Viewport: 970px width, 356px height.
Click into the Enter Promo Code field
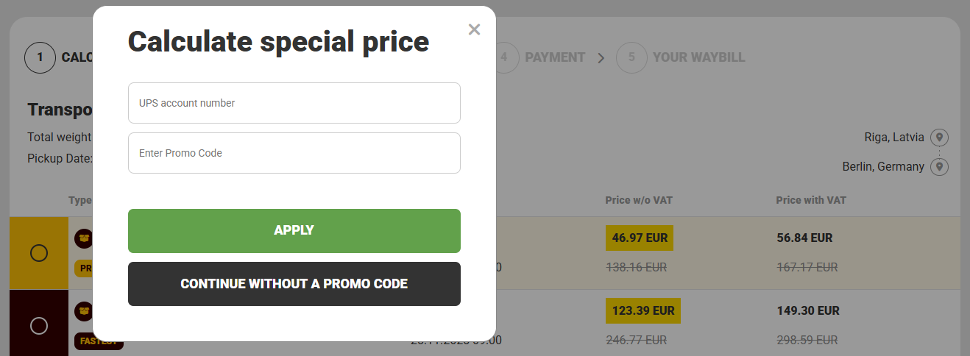click(x=294, y=153)
